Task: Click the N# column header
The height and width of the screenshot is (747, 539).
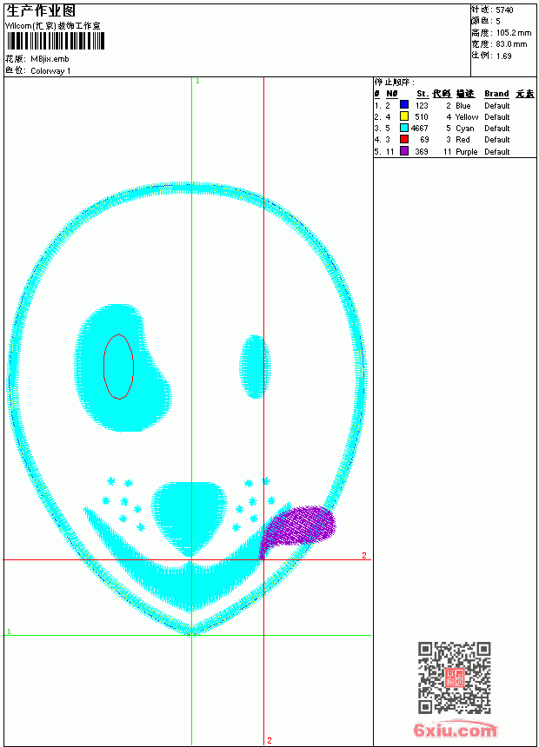Action: (x=391, y=94)
